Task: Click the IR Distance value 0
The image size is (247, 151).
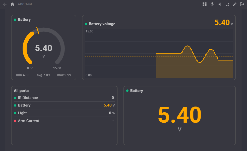Action: [x=113, y=98]
